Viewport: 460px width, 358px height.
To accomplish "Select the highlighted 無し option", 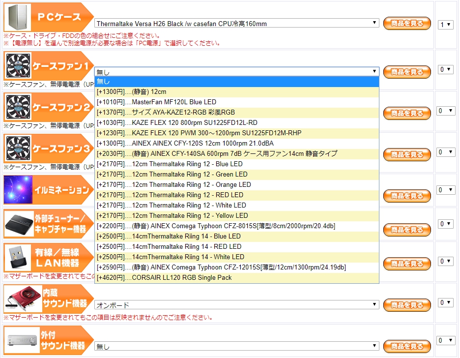I will coord(237,82).
